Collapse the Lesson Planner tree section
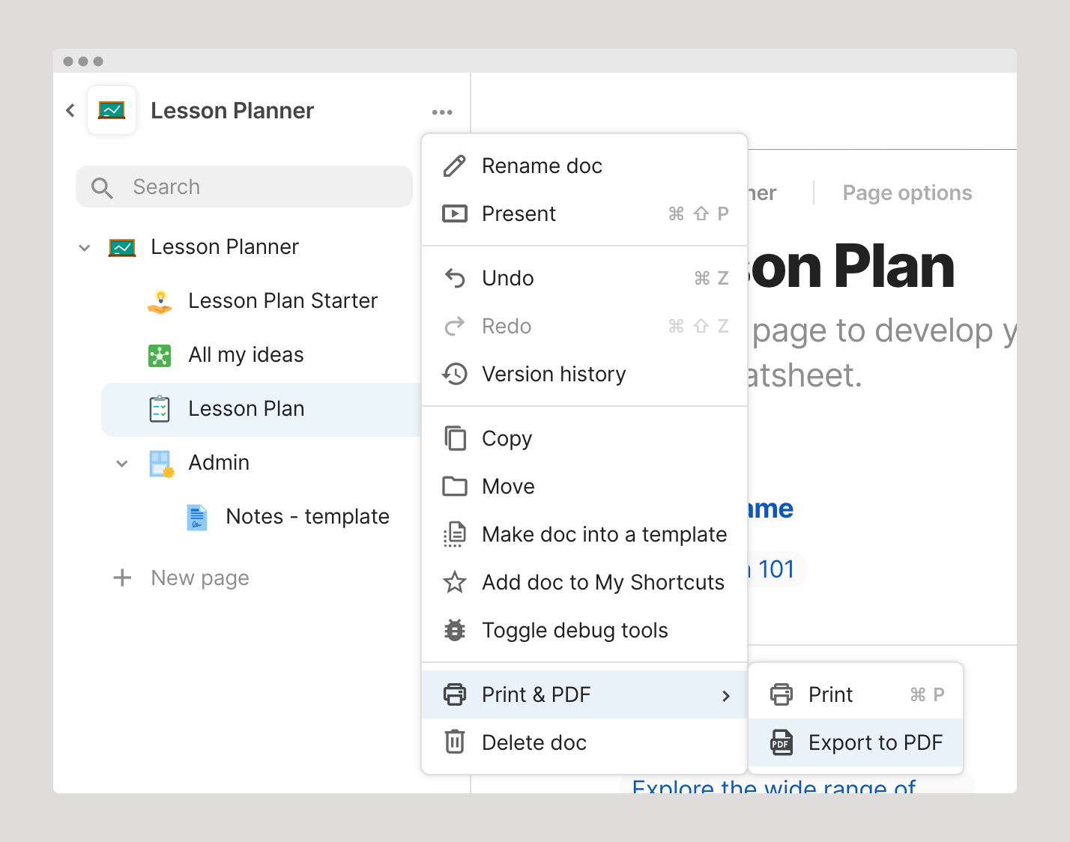This screenshot has height=842, width=1070. coord(85,248)
